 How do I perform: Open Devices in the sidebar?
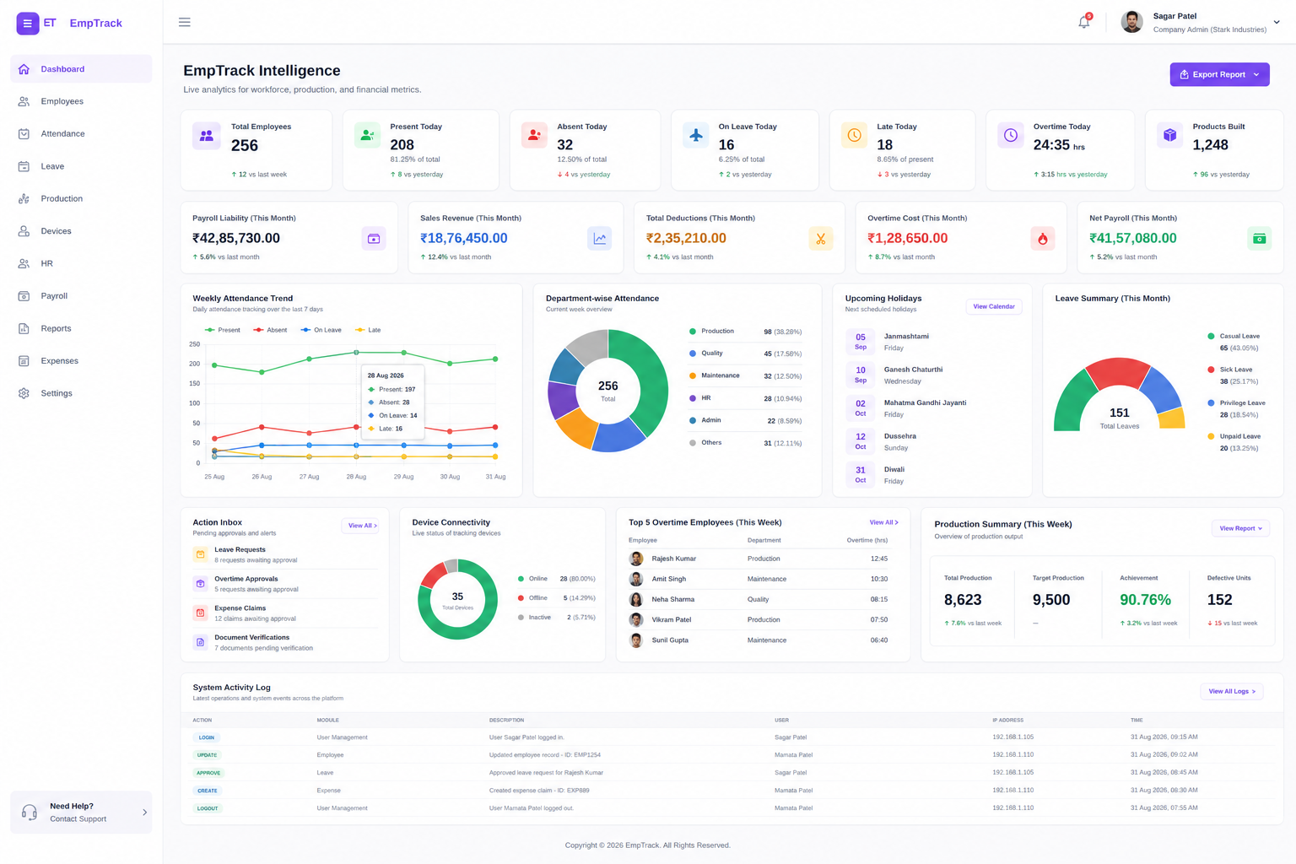81,231
